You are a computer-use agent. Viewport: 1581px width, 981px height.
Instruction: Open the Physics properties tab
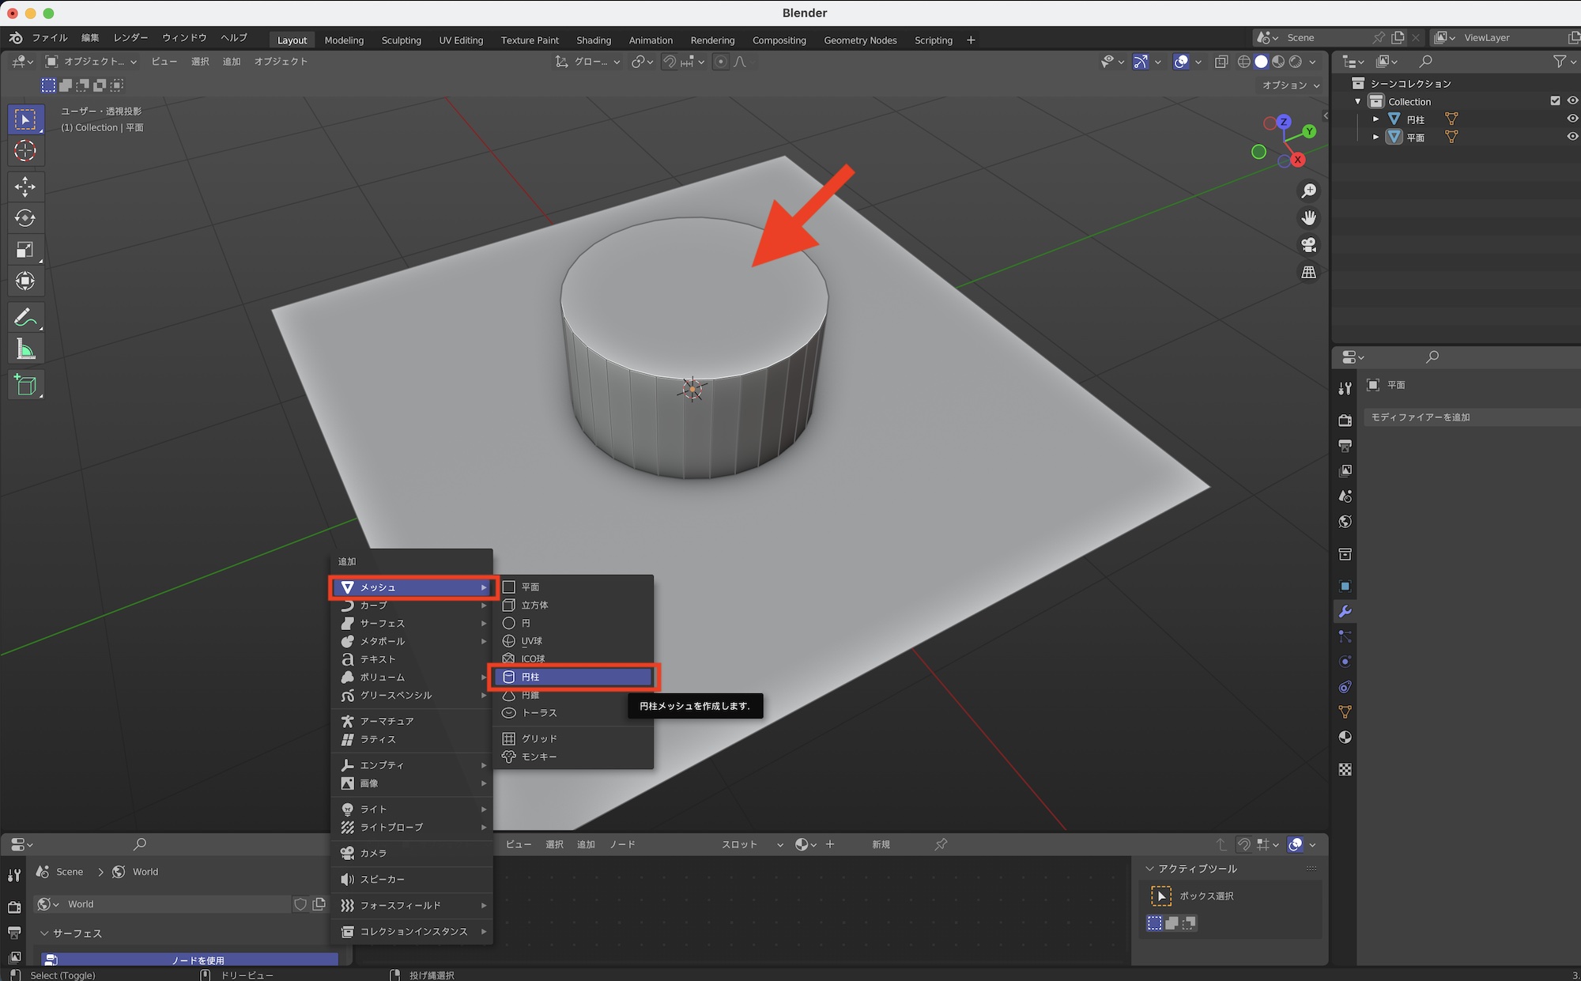(1345, 662)
